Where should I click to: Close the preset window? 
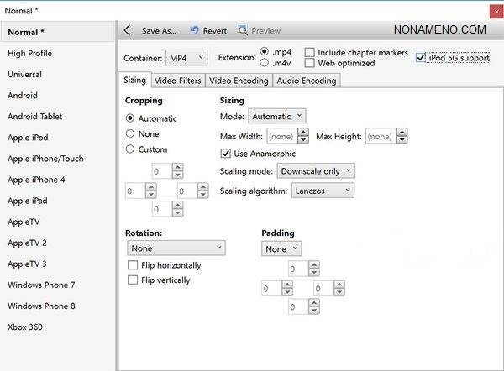coord(491,8)
